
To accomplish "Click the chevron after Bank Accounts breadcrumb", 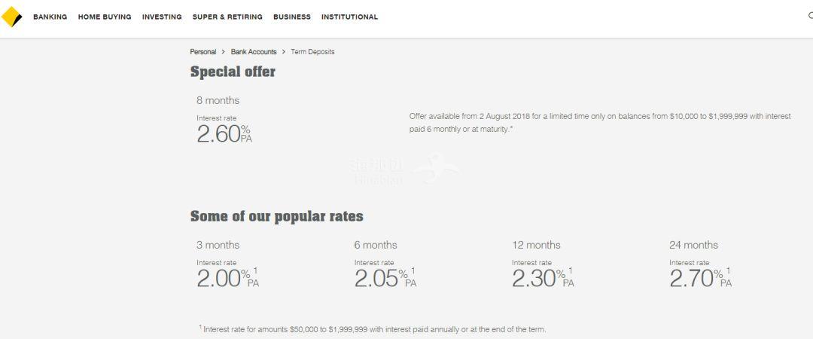I will [x=284, y=52].
